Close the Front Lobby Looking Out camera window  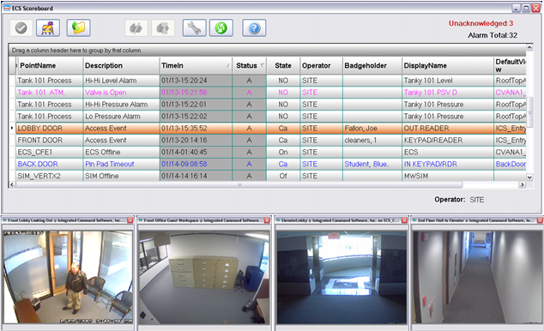point(130,220)
